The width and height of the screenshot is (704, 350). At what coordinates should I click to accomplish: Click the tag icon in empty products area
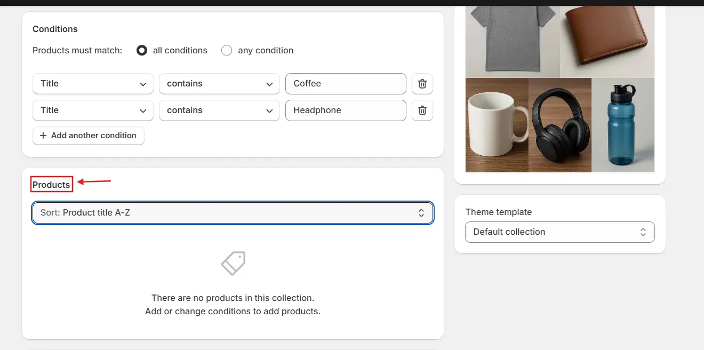point(233,263)
